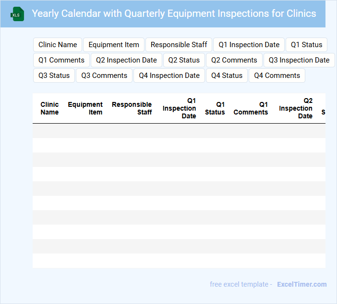Click the Q2 Status tag

pyautogui.click(x=184, y=60)
